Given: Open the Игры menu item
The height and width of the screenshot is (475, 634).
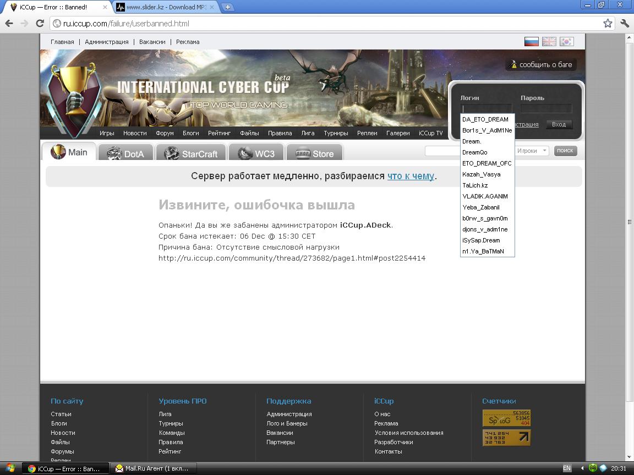Looking at the screenshot, I should [107, 133].
